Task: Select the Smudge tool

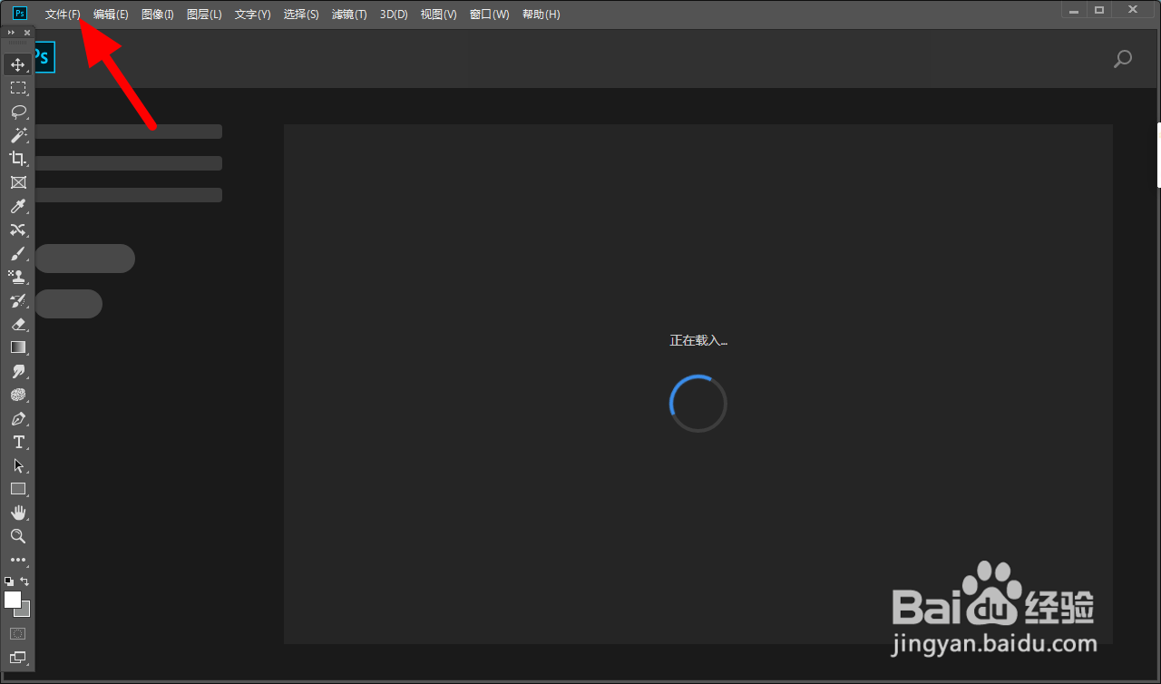Action: tap(17, 371)
